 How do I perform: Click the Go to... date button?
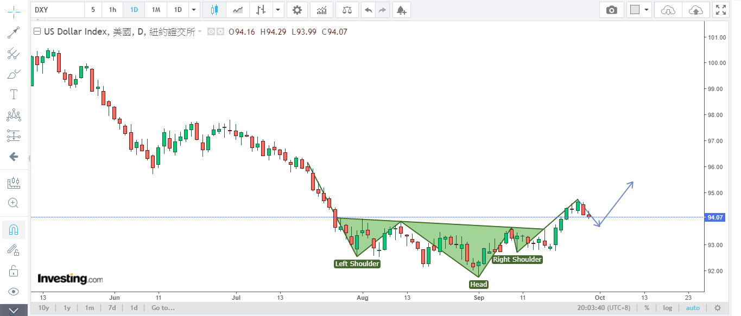163,308
